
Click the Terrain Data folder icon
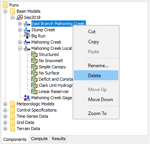pyautogui.click(x=12, y=129)
